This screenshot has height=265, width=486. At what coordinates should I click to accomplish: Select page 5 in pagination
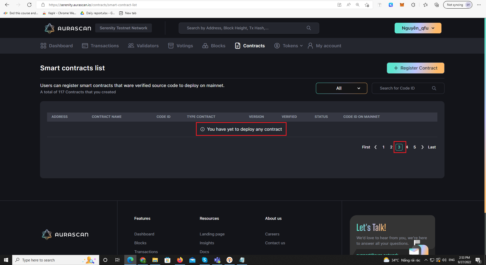(x=415, y=147)
